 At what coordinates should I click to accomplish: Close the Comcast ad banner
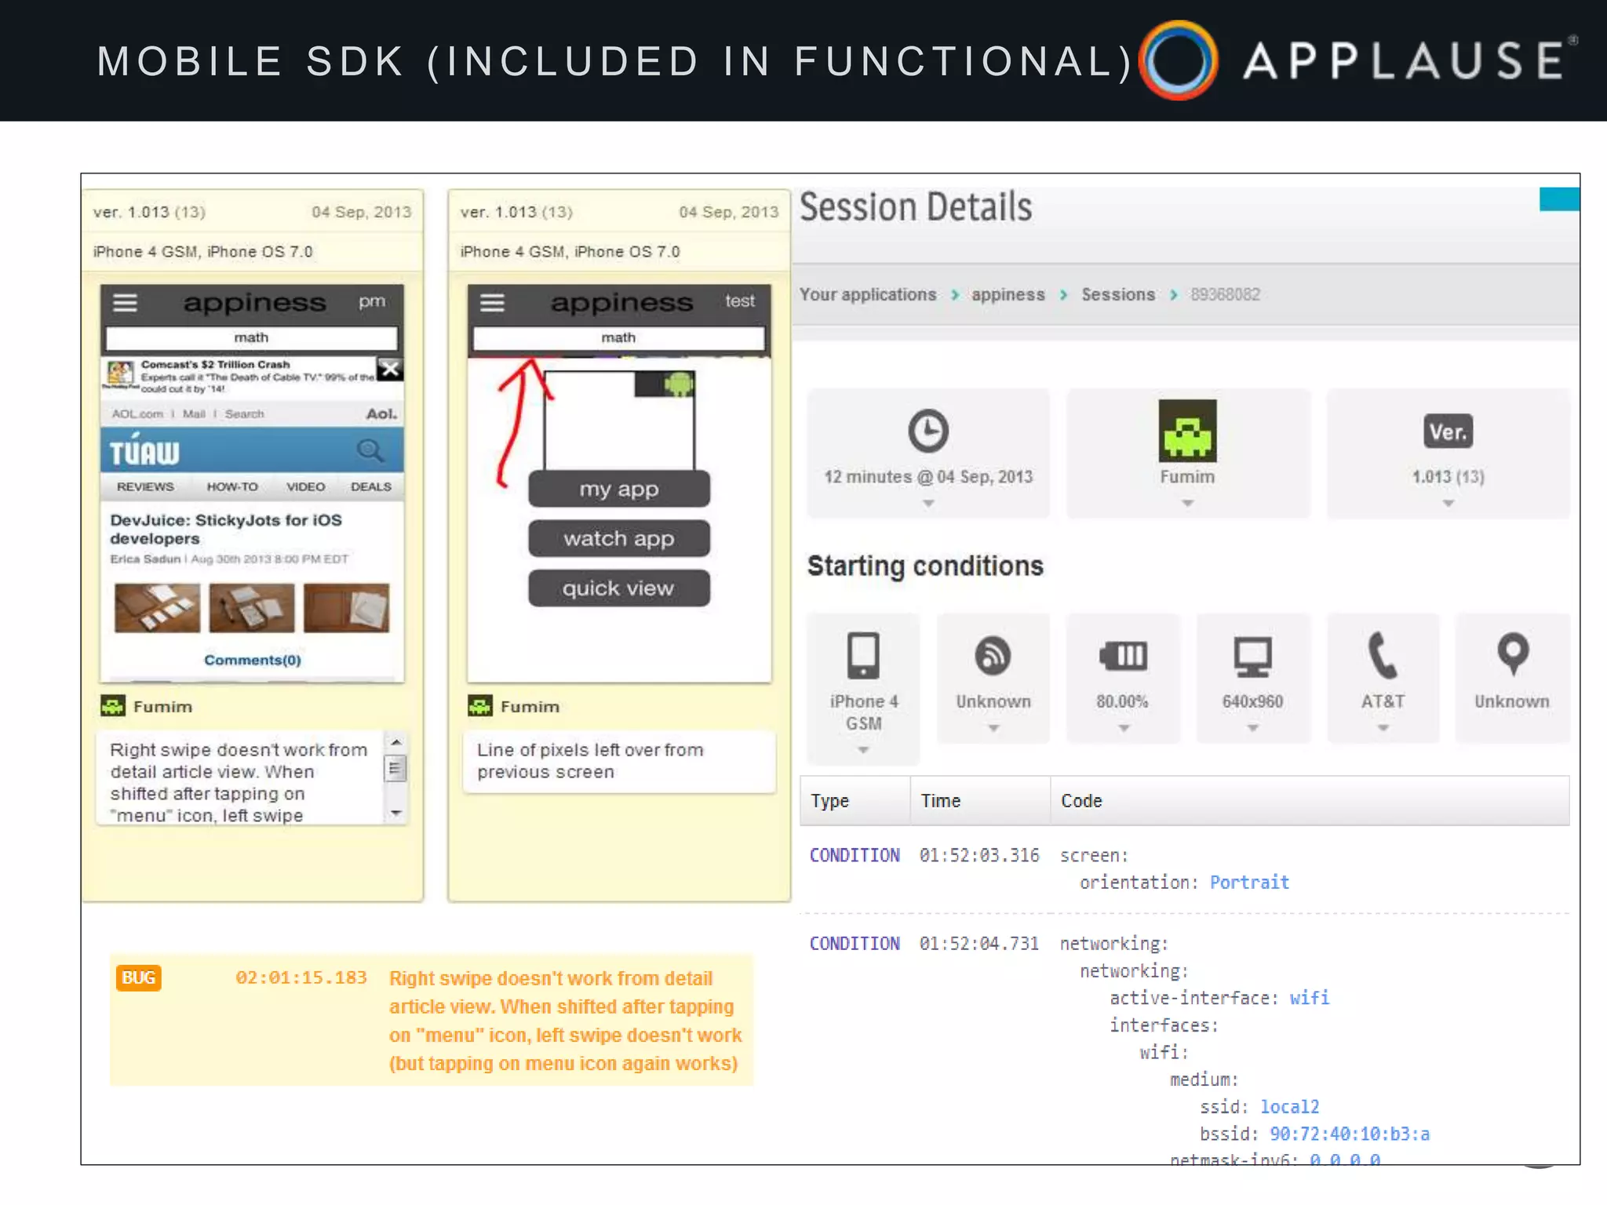pos(390,369)
